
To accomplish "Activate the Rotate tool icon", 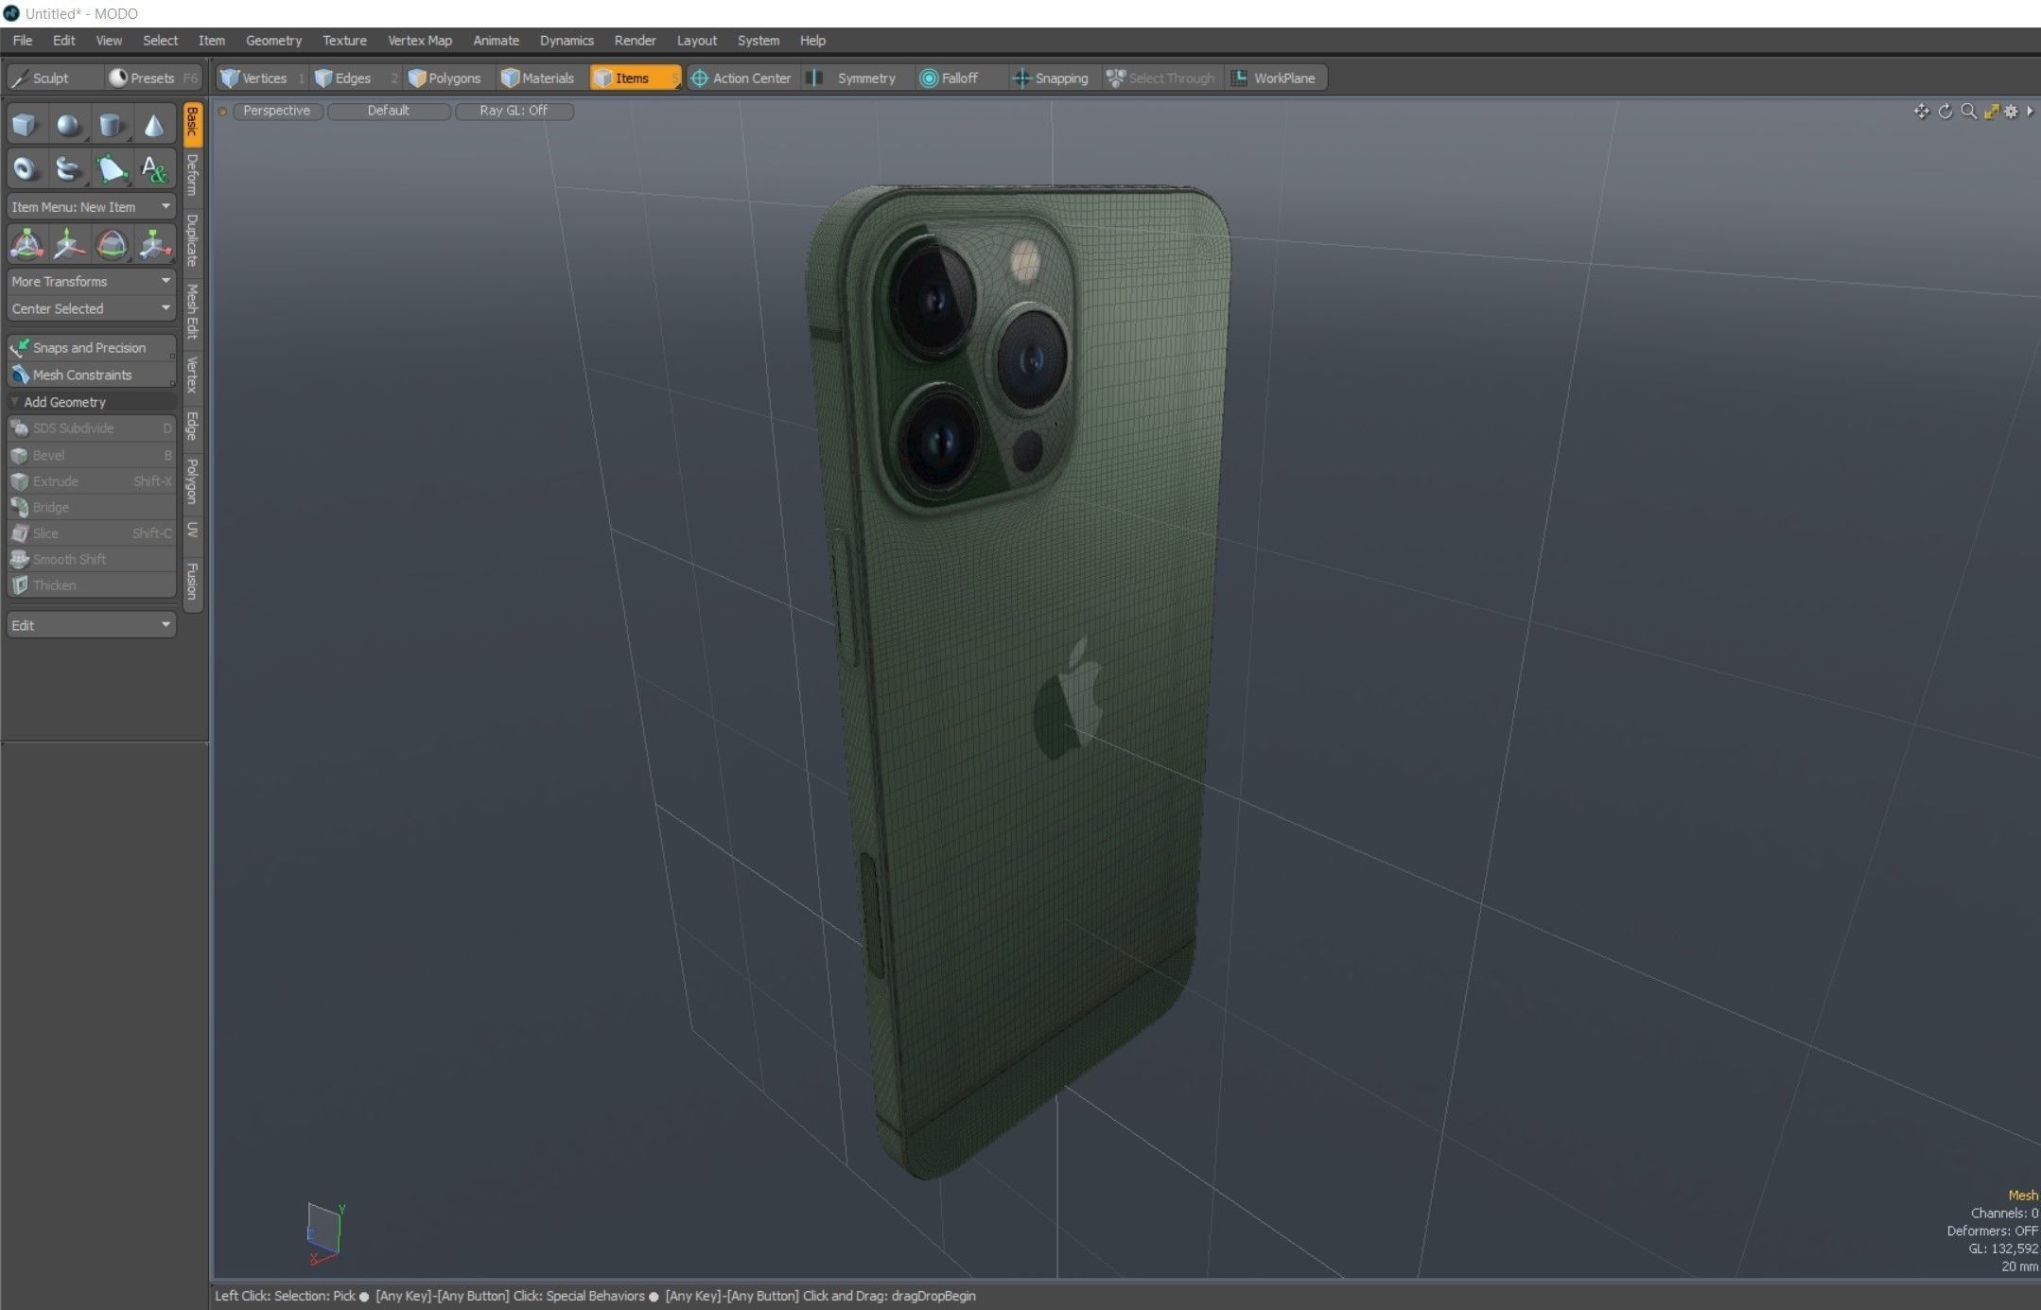I will [x=111, y=245].
